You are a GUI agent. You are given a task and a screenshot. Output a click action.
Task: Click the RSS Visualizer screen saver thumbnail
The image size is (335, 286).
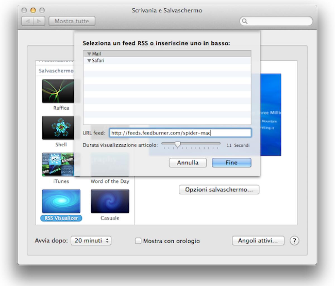tap(61, 201)
